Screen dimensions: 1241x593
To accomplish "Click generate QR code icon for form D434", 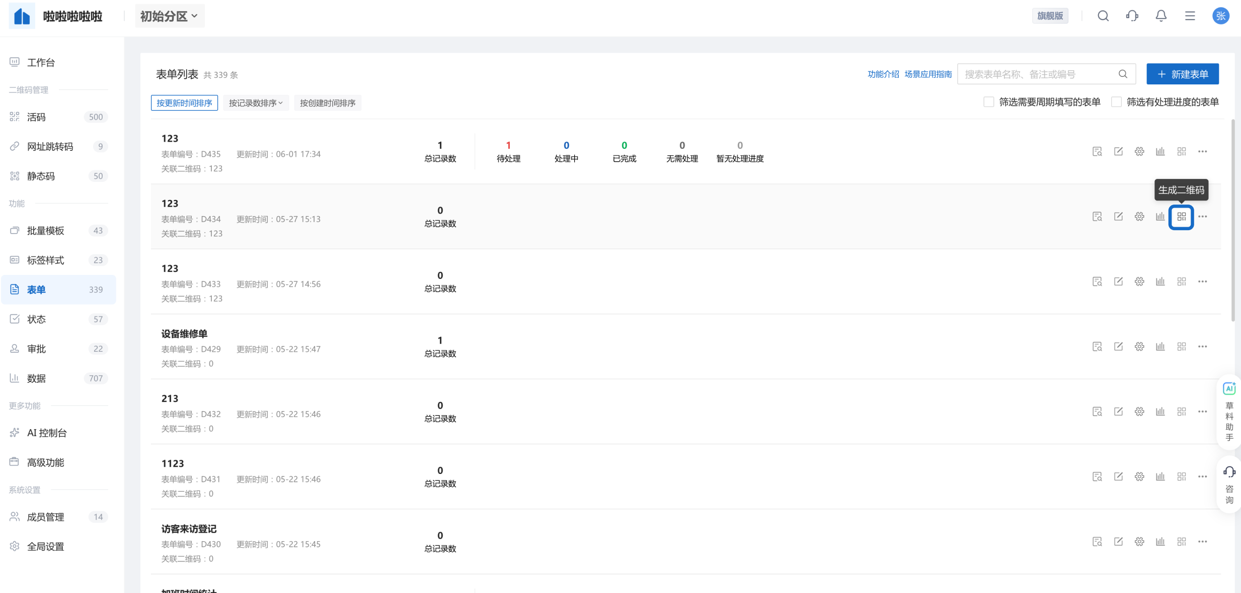I will pyautogui.click(x=1181, y=217).
